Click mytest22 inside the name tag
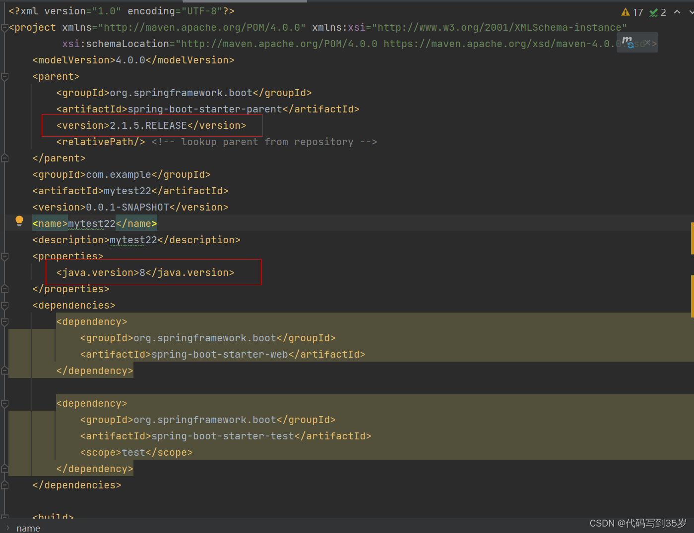This screenshot has height=533, width=694. pyautogui.click(x=92, y=224)
